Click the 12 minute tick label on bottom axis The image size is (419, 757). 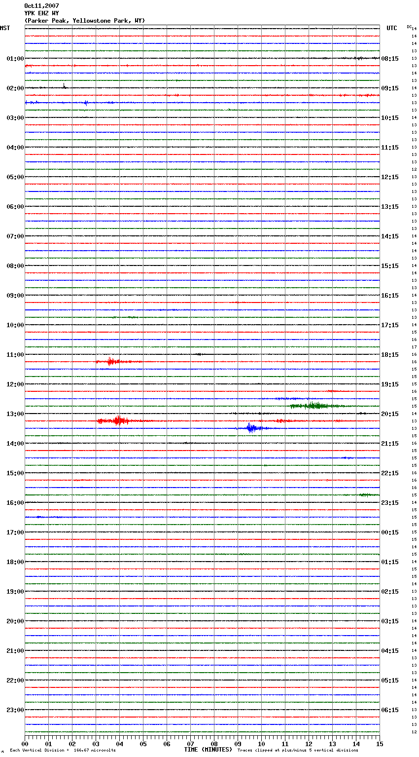[x=309, y=744]
